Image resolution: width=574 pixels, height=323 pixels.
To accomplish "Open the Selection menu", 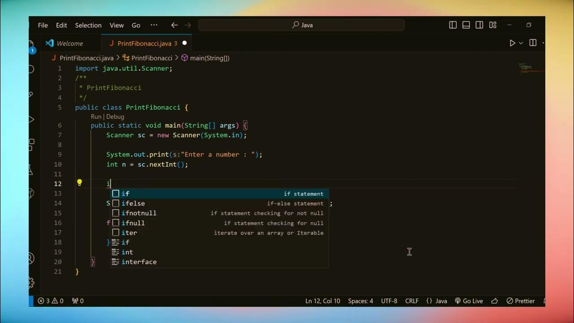I will tap(88, 25).
